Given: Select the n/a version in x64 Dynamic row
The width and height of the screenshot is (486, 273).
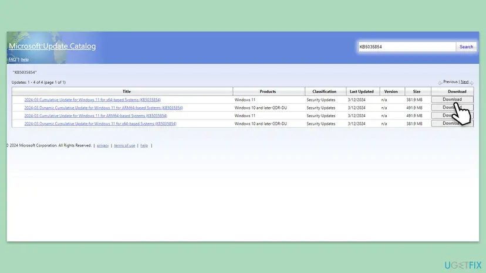Looking at the screenshot, I should click(384, 124).
